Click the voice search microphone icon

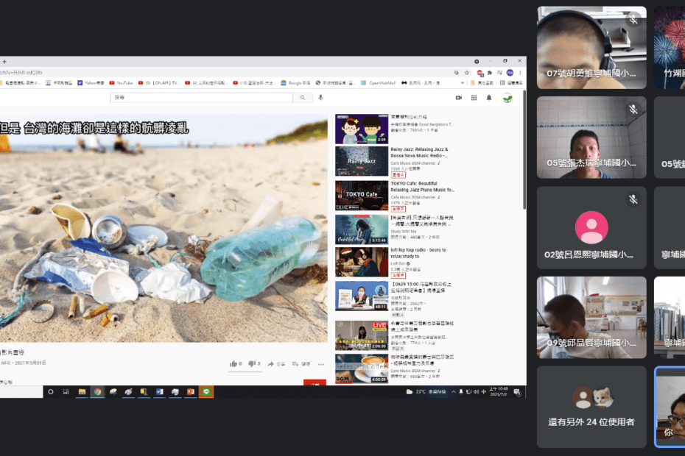[320, 98]
